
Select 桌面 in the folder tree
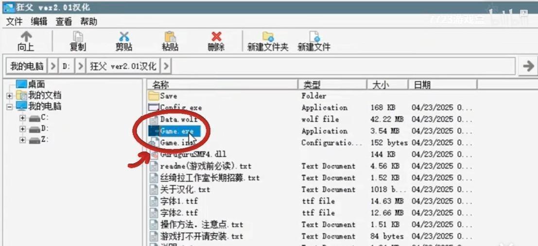[36, 84]
